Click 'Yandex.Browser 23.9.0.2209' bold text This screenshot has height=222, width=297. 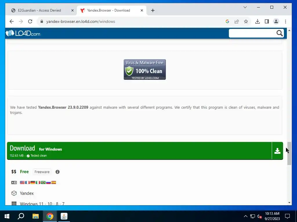(63, 108)
